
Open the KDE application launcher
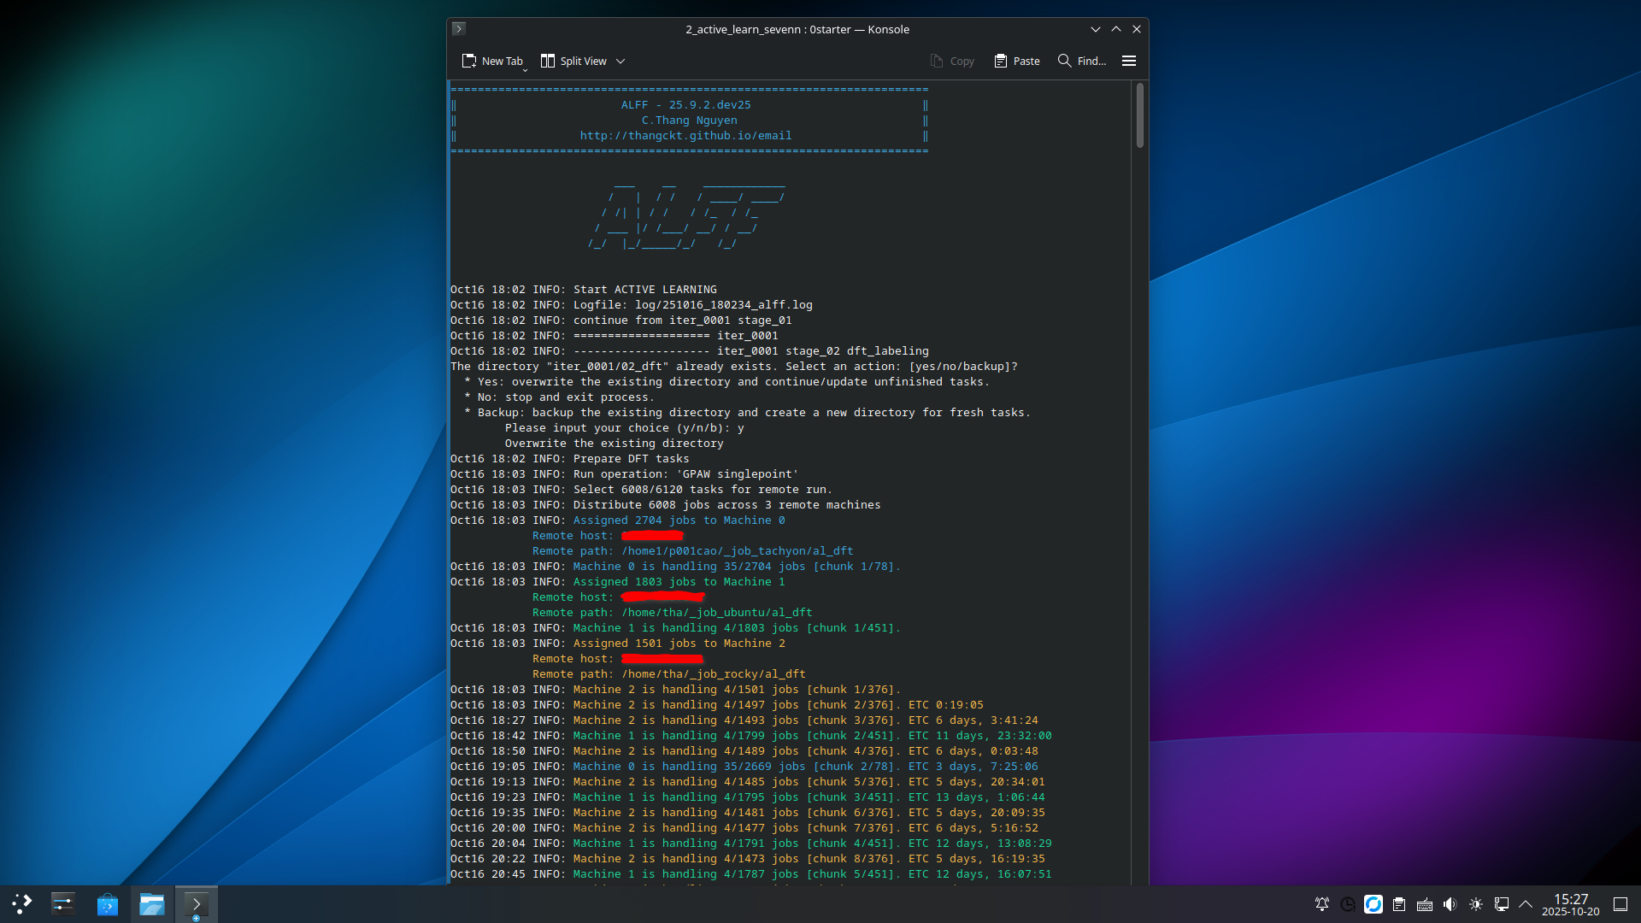pos(21,903)
